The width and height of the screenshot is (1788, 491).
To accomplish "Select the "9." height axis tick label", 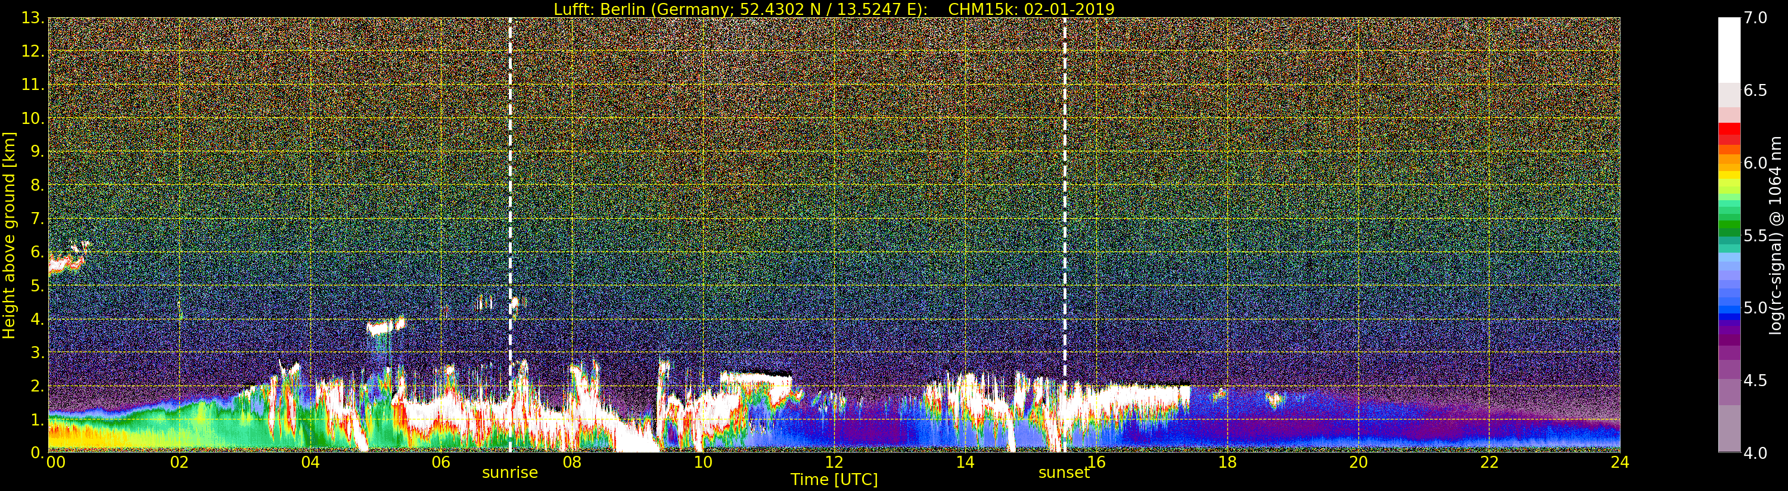I will tap(37, 151).
